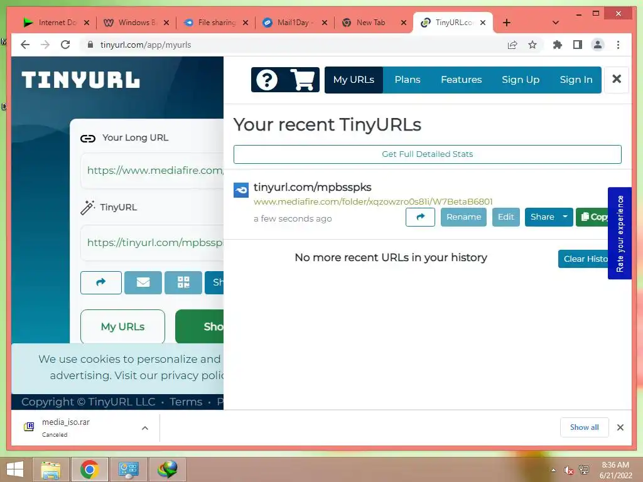Open the Chrome extensions puzzle icon
This screenshot has width=643, height=482.
click(x=558, y=45)
